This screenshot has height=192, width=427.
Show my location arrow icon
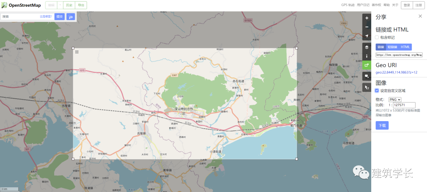pyautogui.click(x=367, y=36)
